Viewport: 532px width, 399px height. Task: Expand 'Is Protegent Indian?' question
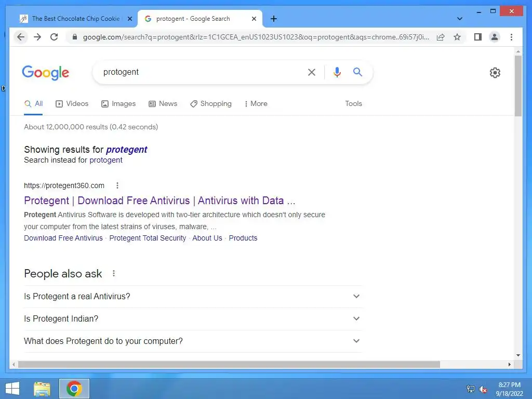click(x=192, y=318)
